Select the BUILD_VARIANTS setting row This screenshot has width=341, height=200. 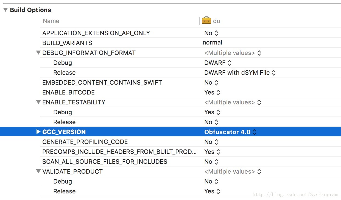[x=191, y=43]
